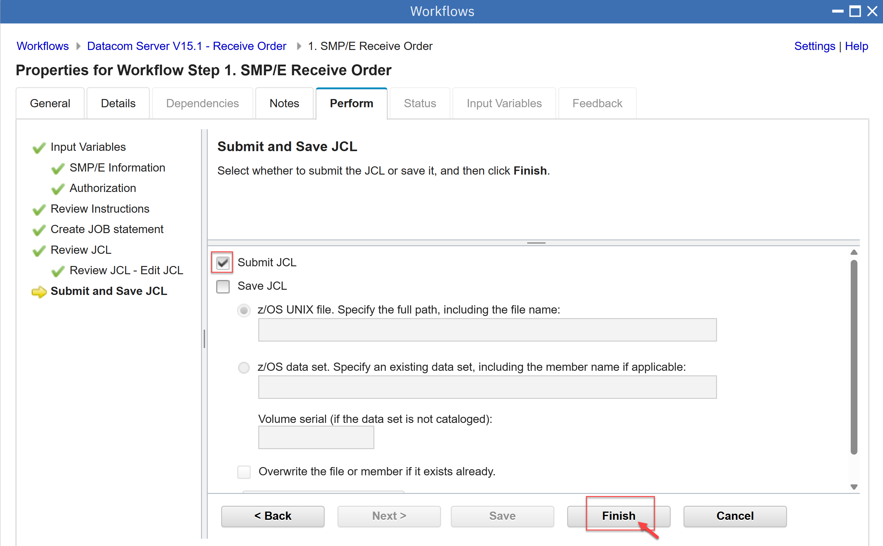
Task: Open Datacom Server V15.1 - Receive Order link
Action: click(186, 46)
